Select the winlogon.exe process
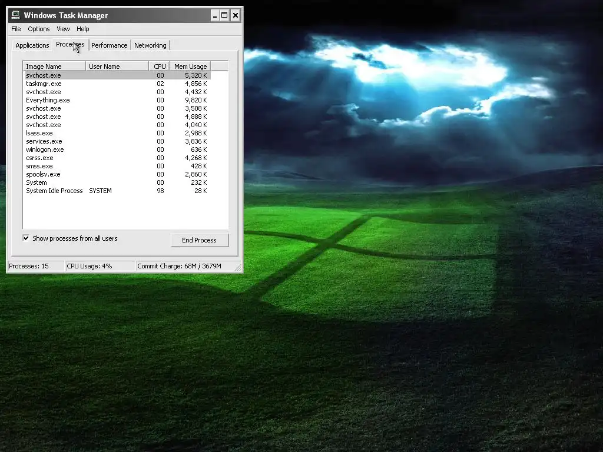 [117, 149]
